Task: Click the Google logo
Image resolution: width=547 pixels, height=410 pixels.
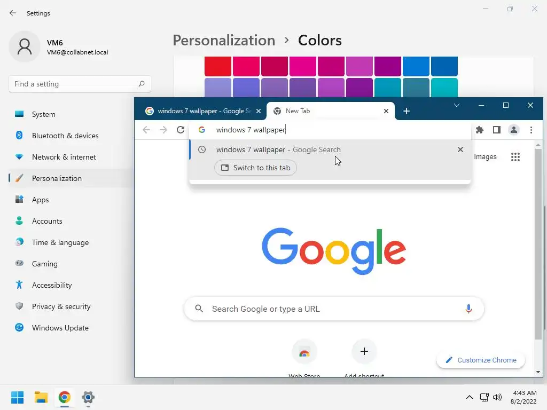Action: (x=334, y=250)
